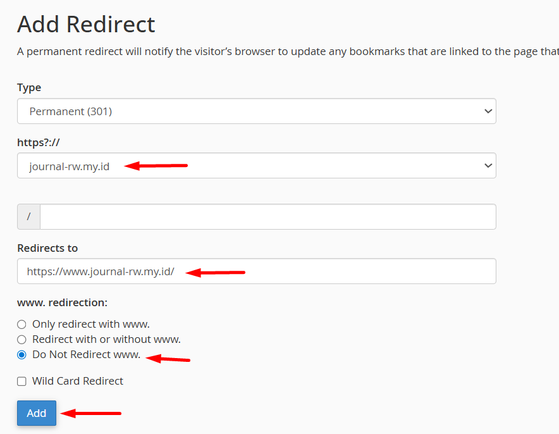Select the Do Not Redirect www. radio button
Screen dimensions: 559x434
(x=21, y=355)
